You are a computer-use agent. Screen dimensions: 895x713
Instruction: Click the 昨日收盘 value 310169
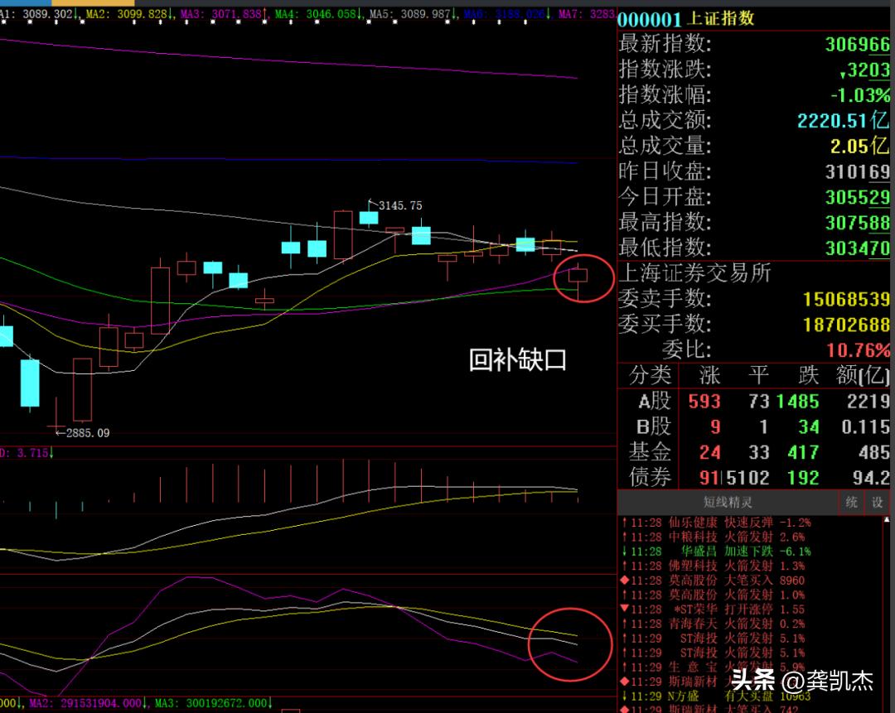click(858, 171)
